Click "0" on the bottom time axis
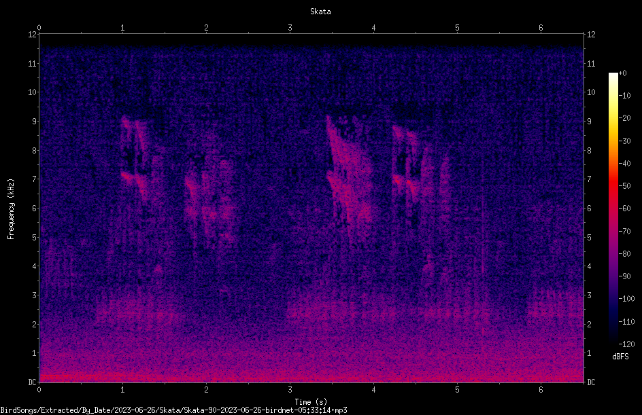Image resolution: width=642 pixels, height=415 pixels. 39,390
